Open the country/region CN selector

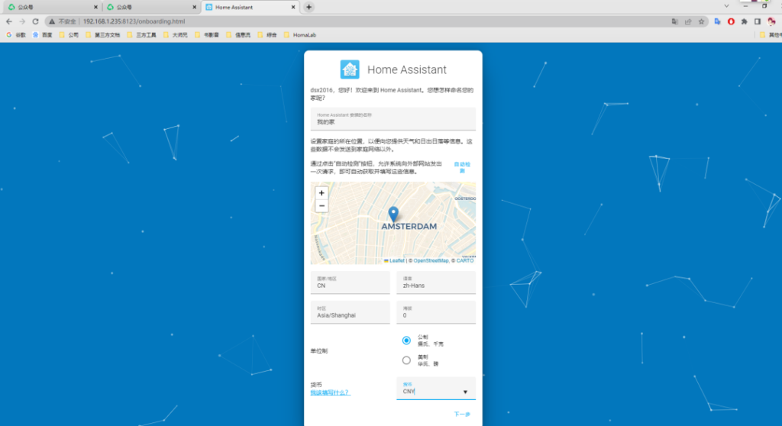pyautogui.click(x=350, y=282)
